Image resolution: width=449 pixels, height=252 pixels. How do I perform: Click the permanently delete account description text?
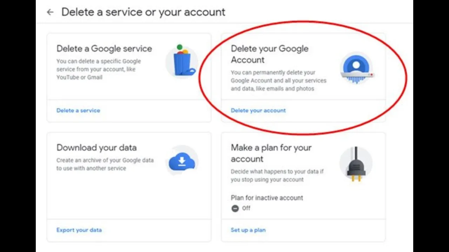[279, 80]
